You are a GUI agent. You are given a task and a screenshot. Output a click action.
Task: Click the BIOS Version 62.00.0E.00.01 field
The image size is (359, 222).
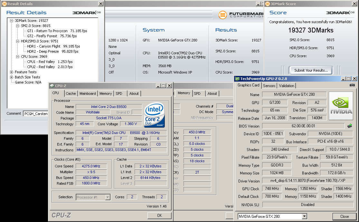point(303,126)
